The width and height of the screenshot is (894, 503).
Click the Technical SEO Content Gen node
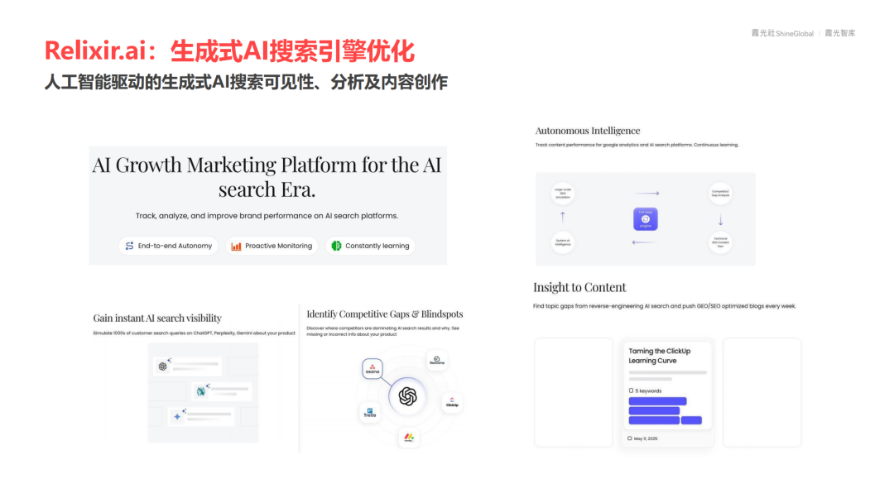coord(720,242)
